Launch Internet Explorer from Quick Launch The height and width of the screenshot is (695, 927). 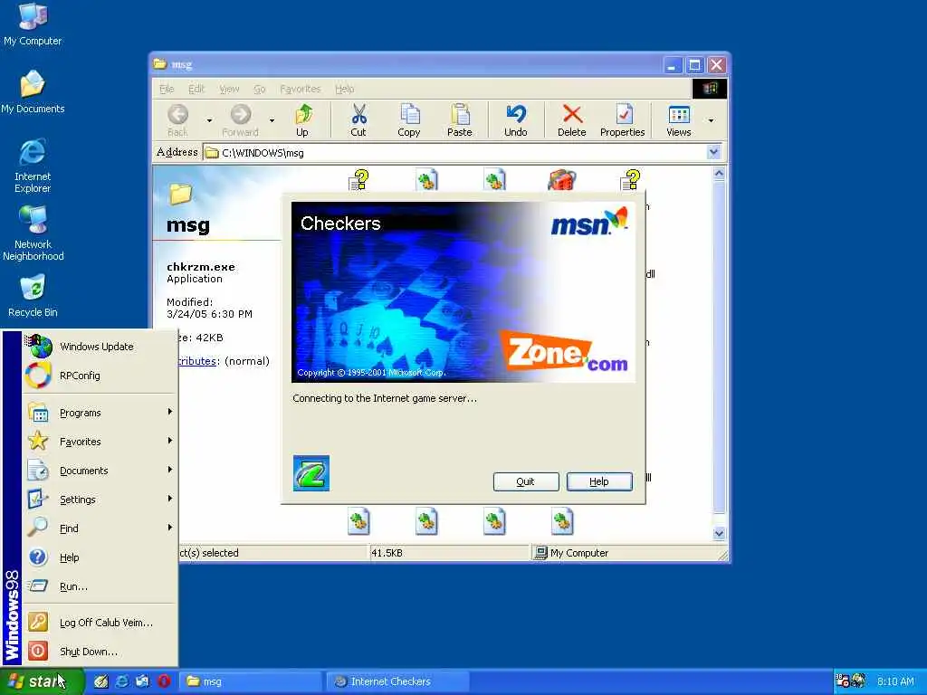(x=122, y=681)
